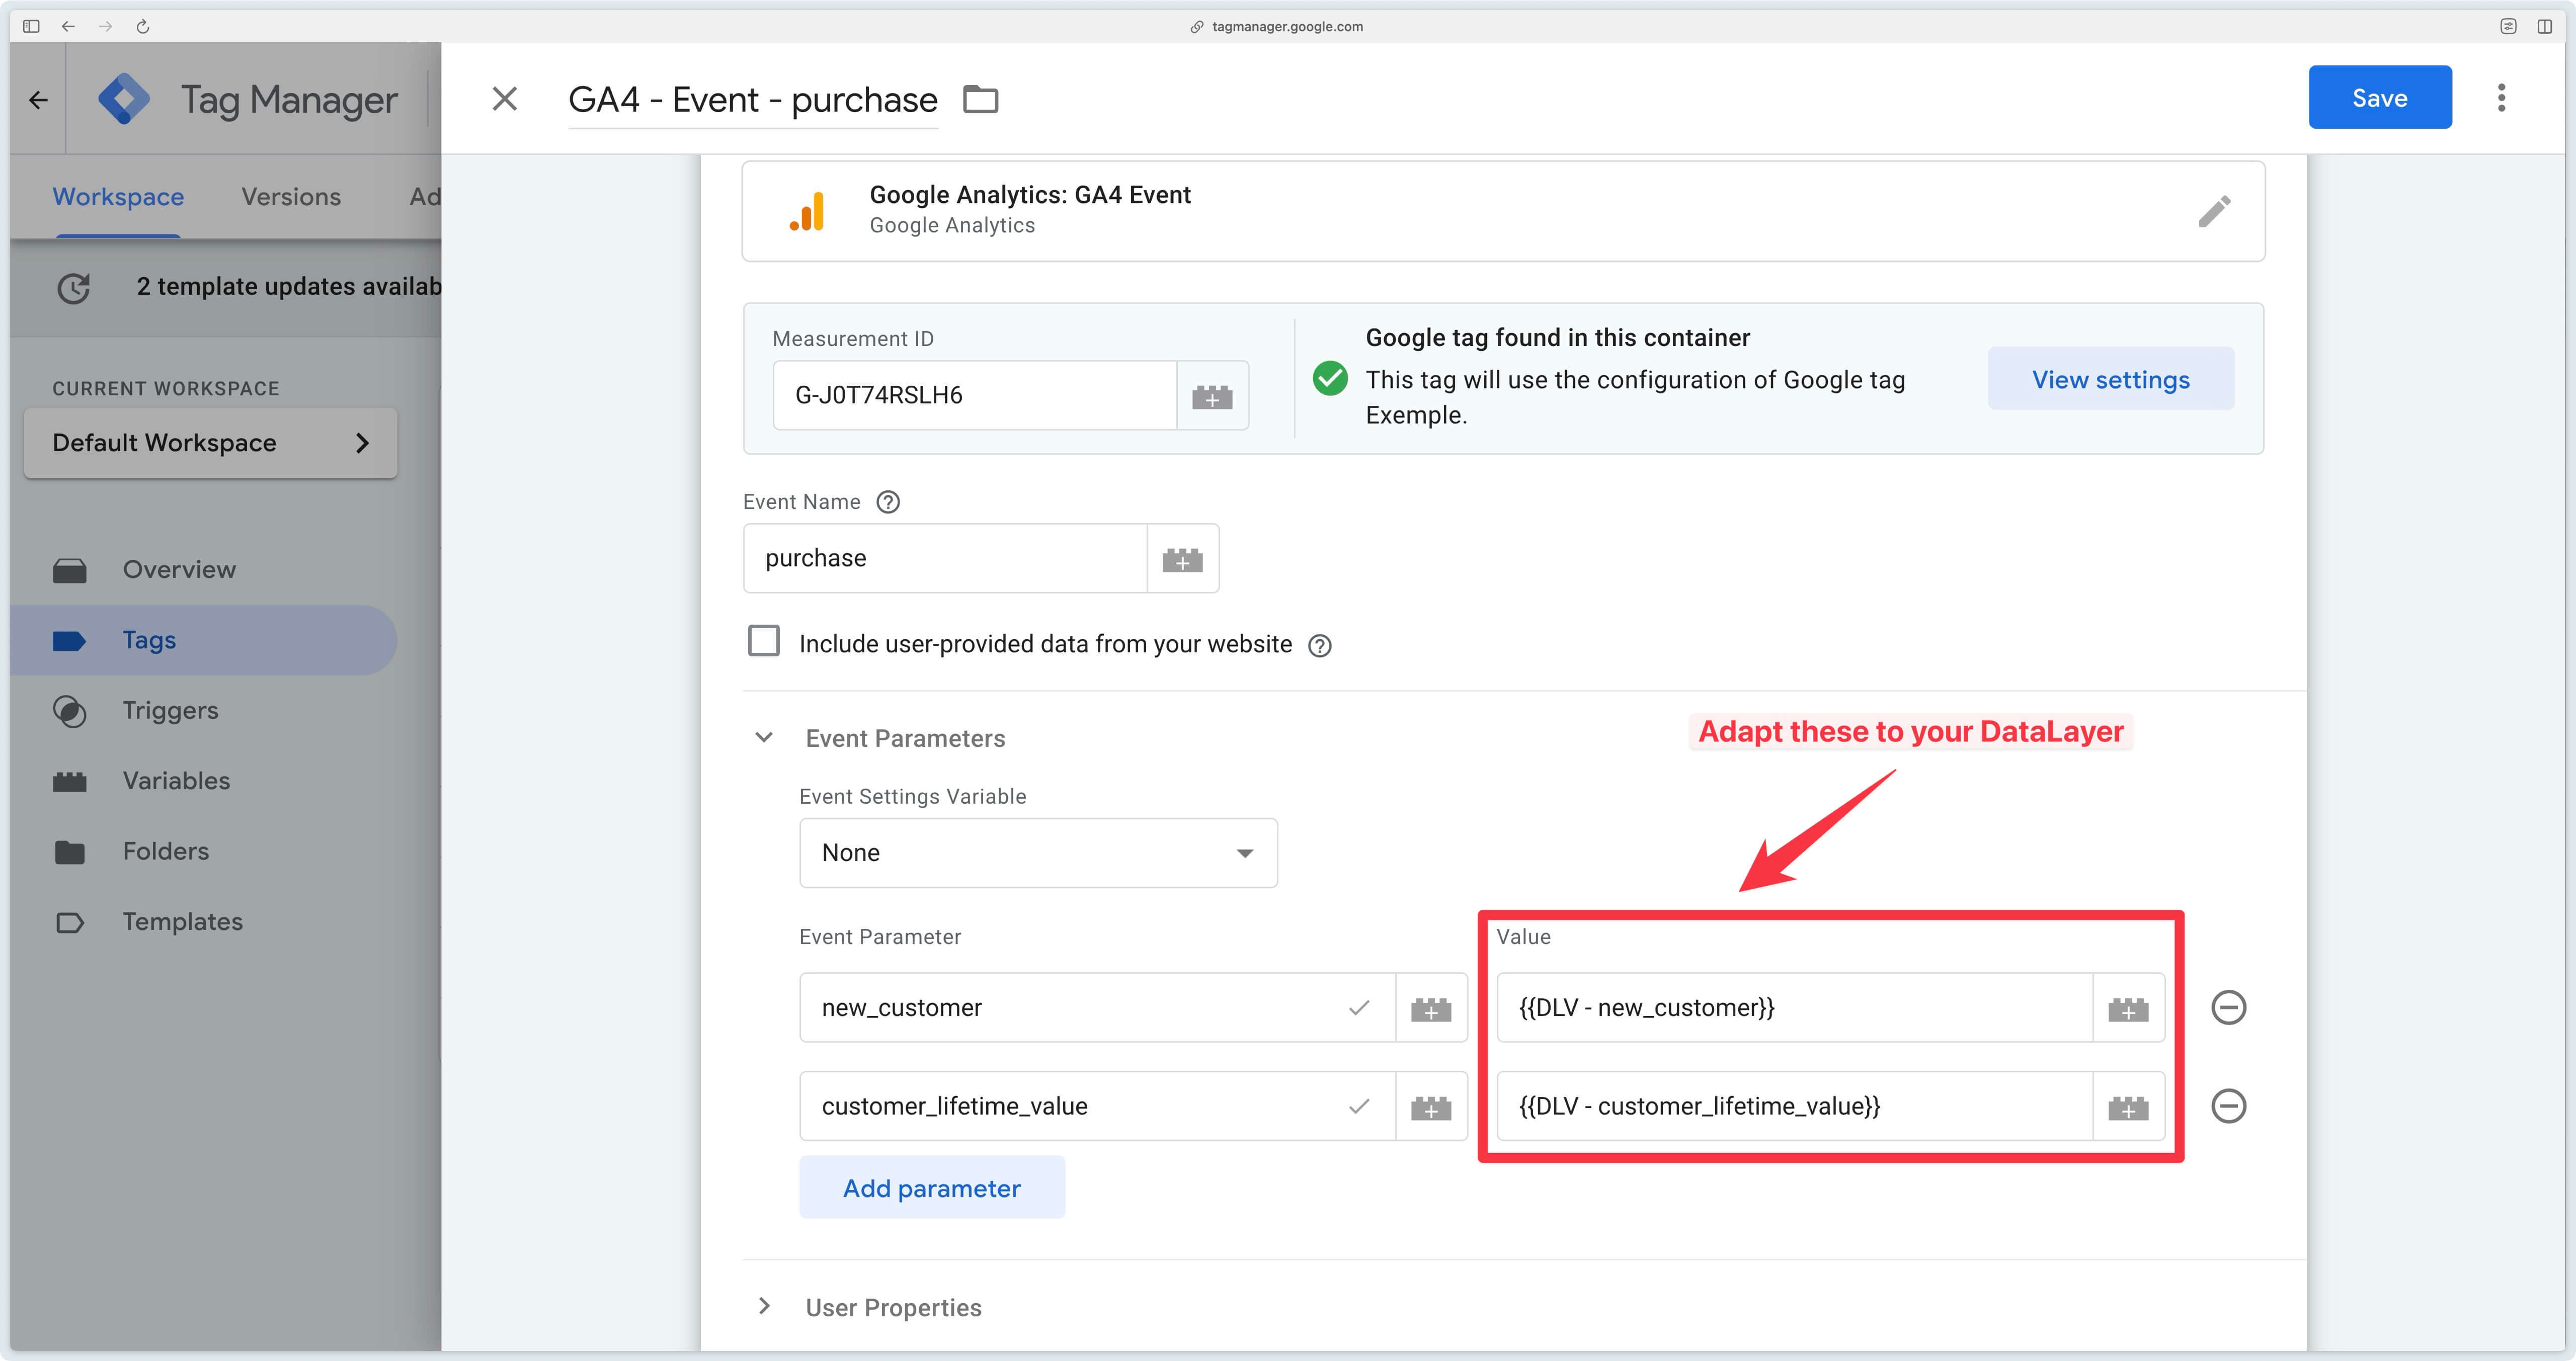Click the Event Name field with purchase
The height and width of the screenshot is (1361, 2576).
point(945,558)
